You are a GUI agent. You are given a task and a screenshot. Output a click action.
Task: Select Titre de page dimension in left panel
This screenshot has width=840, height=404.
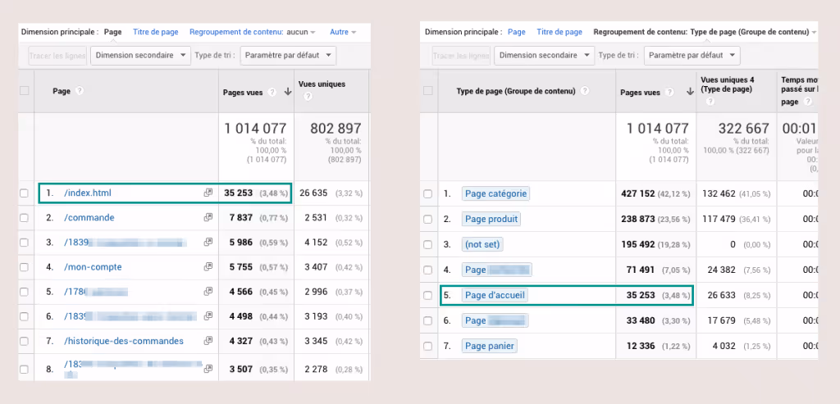click(x=155, y=32)
